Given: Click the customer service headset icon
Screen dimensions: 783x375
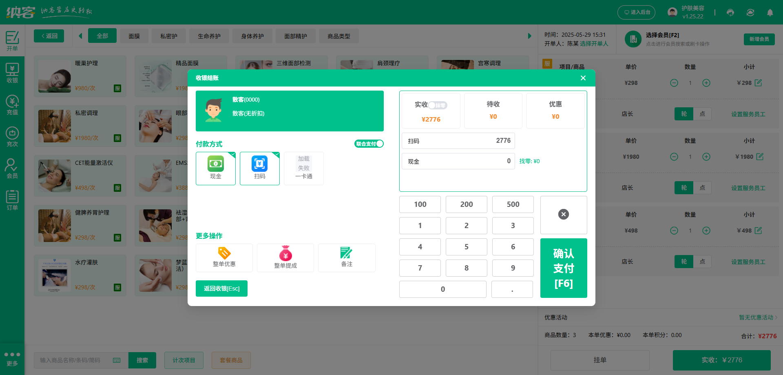Looking at the screenshot, I should 730,12.
